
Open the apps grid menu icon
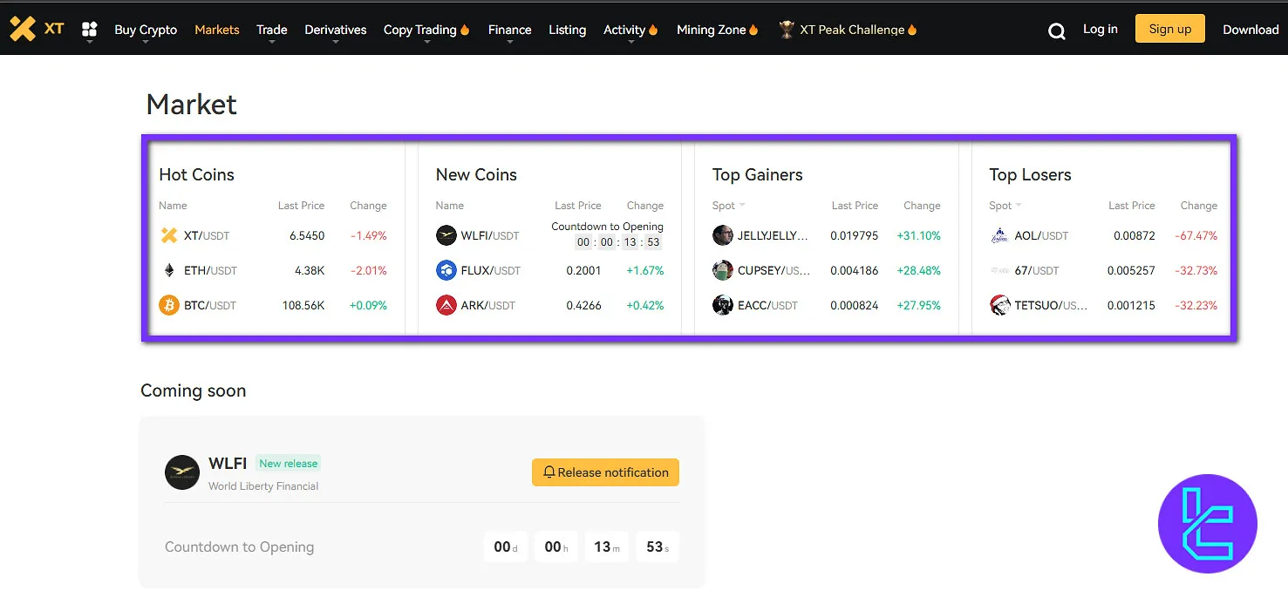click(89, 30)
